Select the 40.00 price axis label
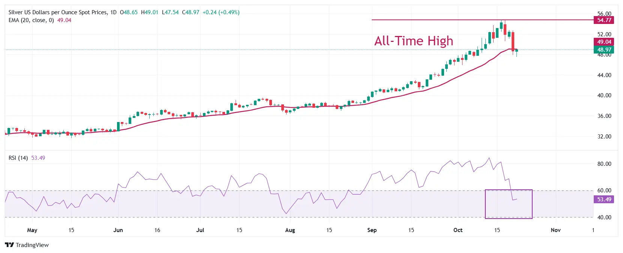 coord(604,95)
